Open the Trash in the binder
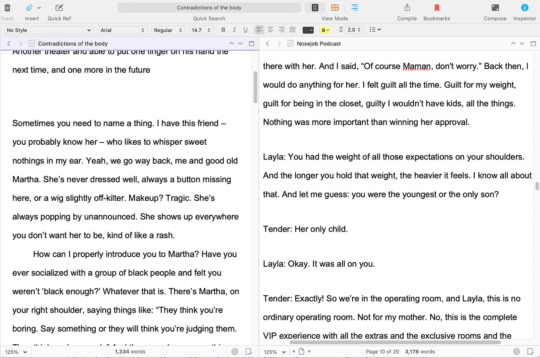 pyautogui.click(x=7, y=7)
